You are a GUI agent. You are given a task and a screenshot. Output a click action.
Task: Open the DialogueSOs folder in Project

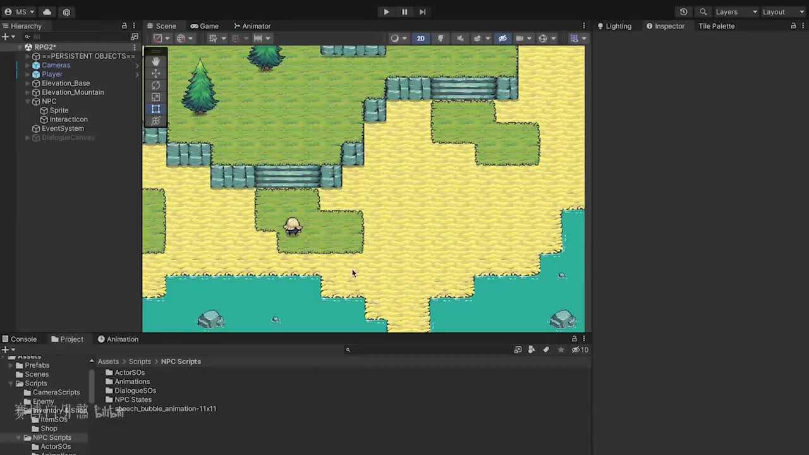point(135,391)
